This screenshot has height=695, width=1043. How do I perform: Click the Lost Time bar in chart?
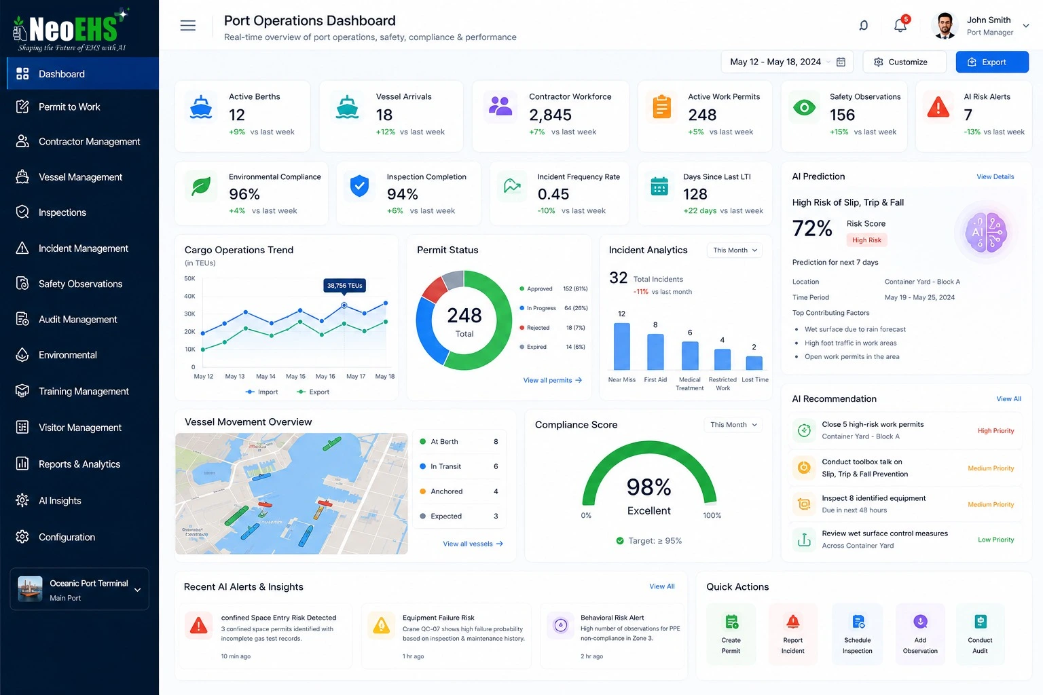coord(754,363)
